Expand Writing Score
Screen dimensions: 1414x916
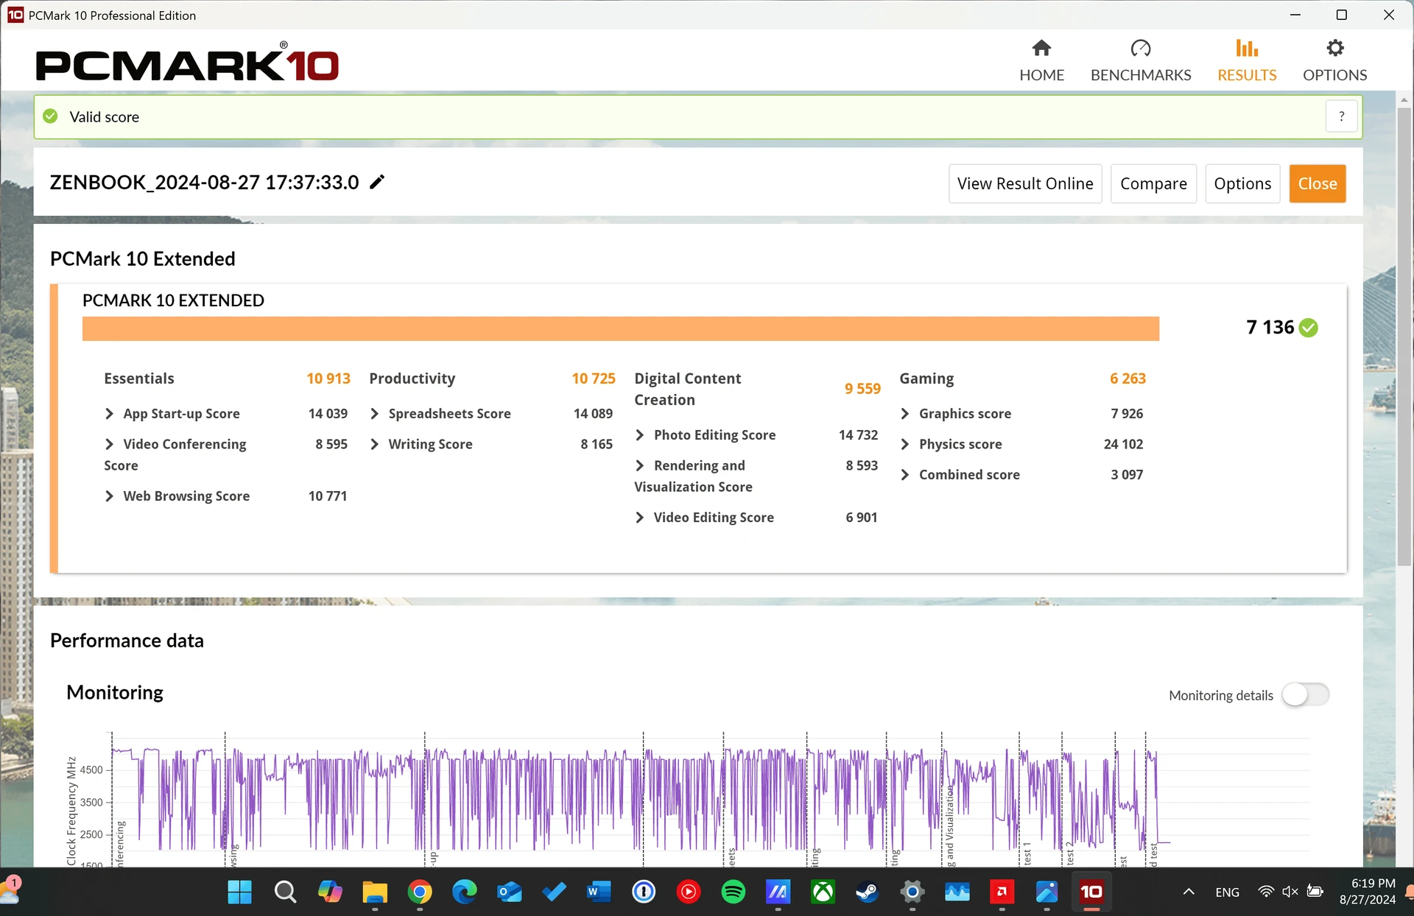click(374, 444)
